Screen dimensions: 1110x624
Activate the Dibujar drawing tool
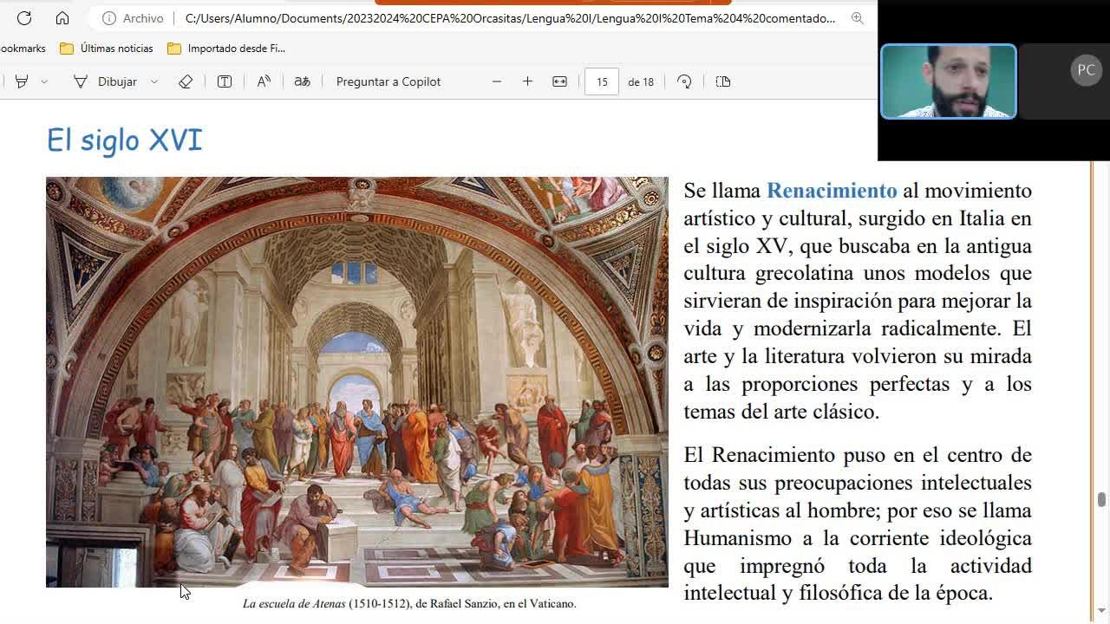coord(106,81)
